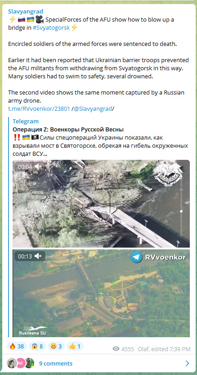React with the thumbs up emoji

tap(75, 346)
